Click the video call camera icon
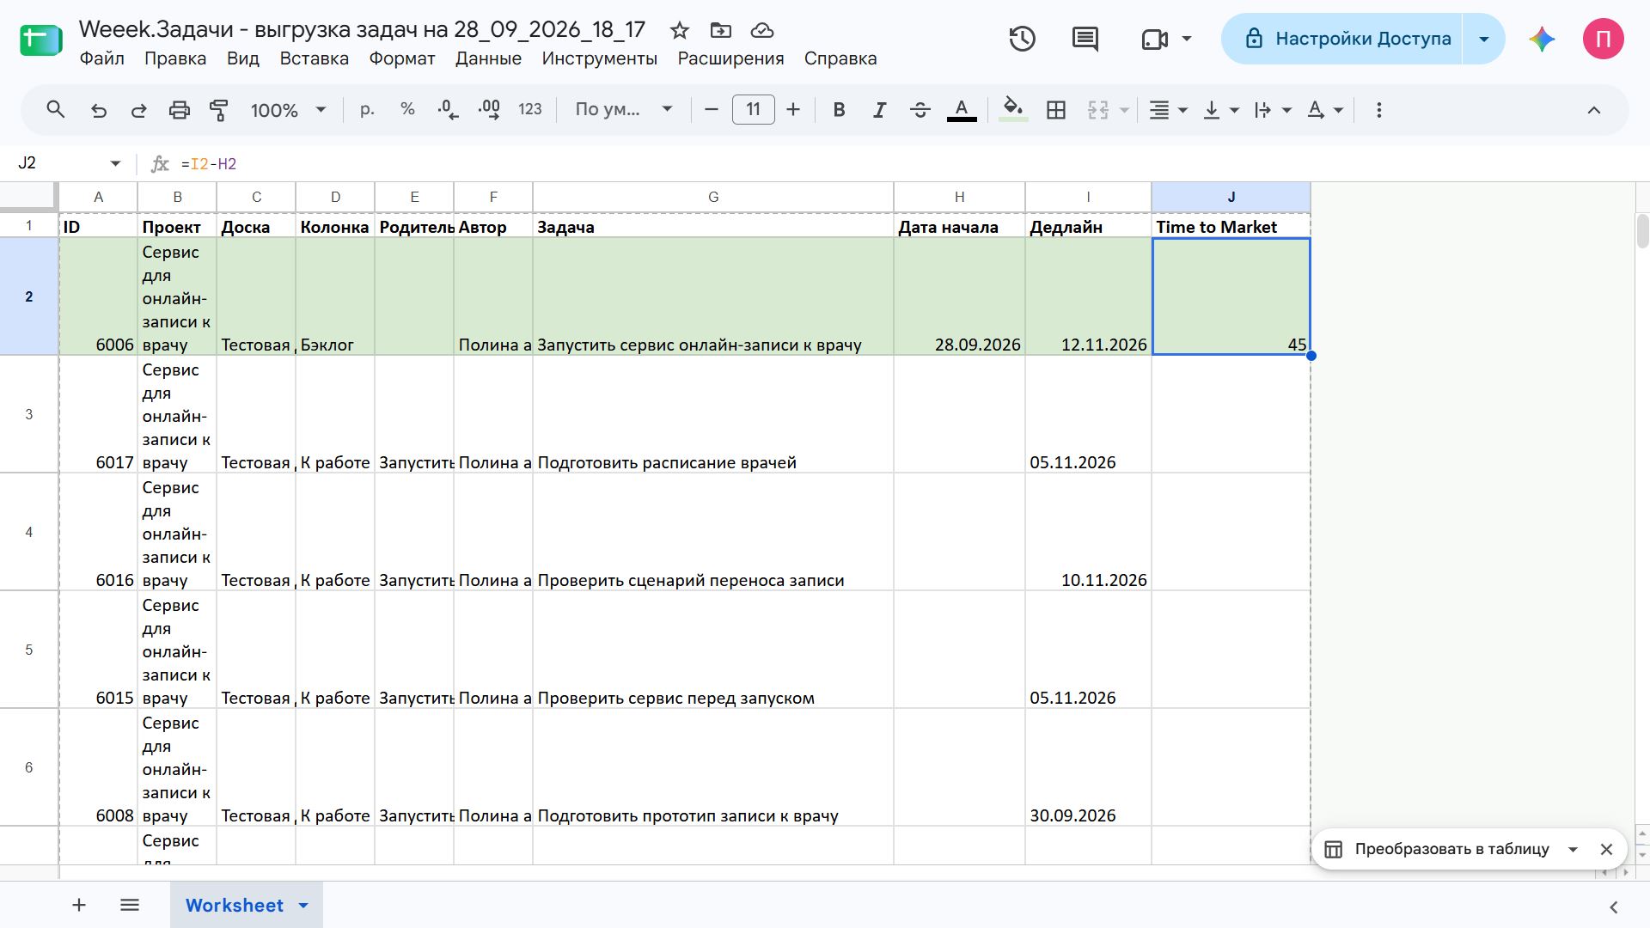This screenshot has width=1650, height=928. [x=1154, y=39]
